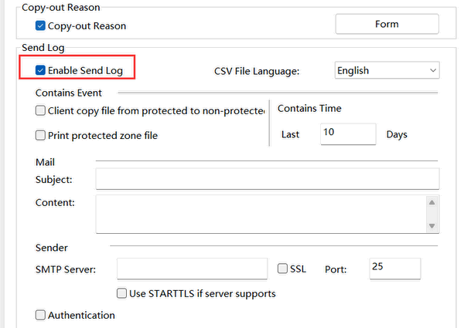Click inside the mail Content text area
Image resolution: width=464 pixels, height=328 pixels.
coord(259,214)
